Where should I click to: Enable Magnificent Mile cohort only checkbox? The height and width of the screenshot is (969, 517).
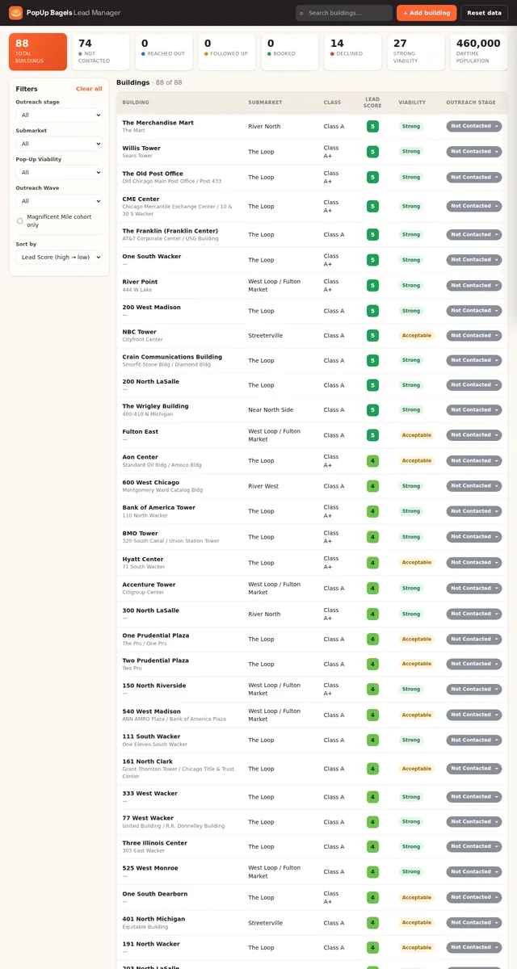tap(20, 220)
